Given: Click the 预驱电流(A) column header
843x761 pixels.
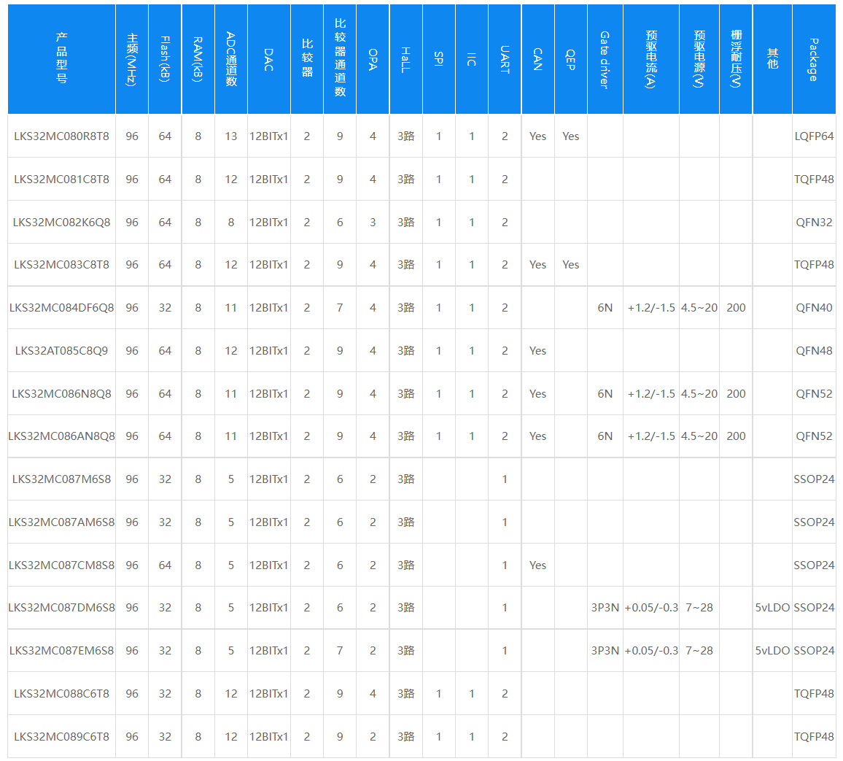Looking at the screenshot, I should (651, 59).
